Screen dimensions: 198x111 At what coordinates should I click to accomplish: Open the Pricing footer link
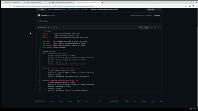(x=126, y=101)
